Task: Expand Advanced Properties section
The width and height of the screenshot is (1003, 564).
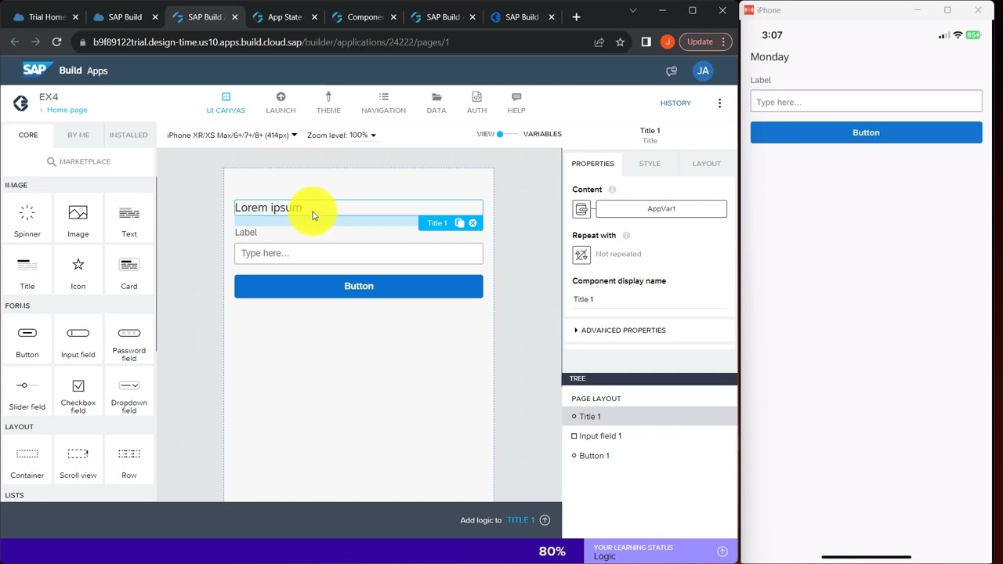Action: coord(620,330)
